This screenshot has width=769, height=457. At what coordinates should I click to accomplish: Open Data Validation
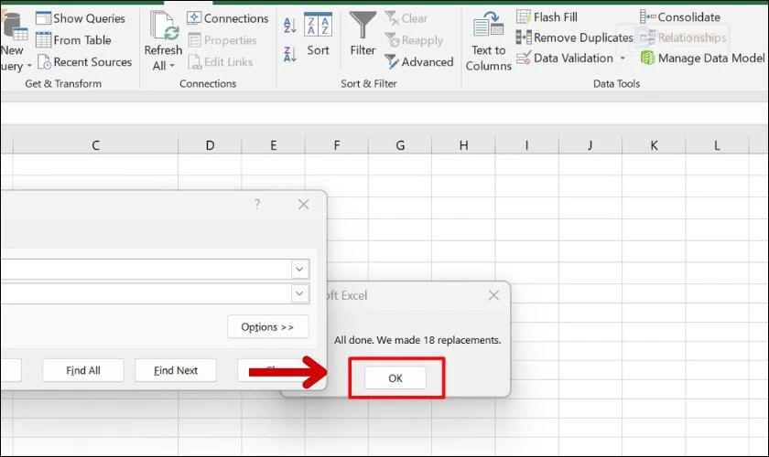tap(565, 58)
